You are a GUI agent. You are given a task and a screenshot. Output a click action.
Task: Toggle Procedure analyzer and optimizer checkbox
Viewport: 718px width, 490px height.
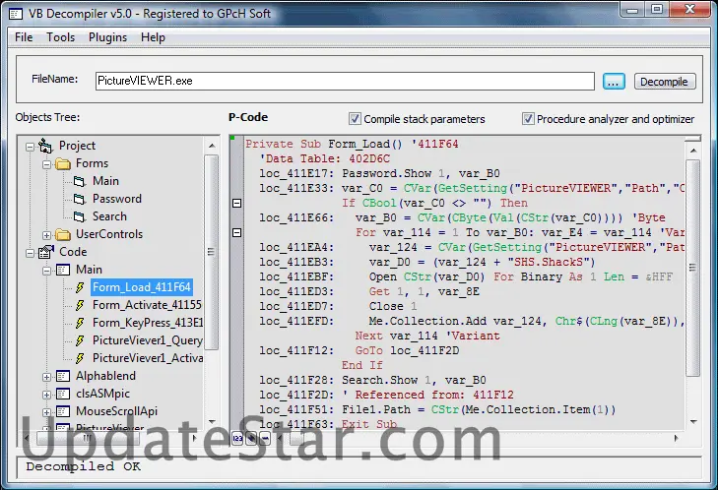coord(528,119)
